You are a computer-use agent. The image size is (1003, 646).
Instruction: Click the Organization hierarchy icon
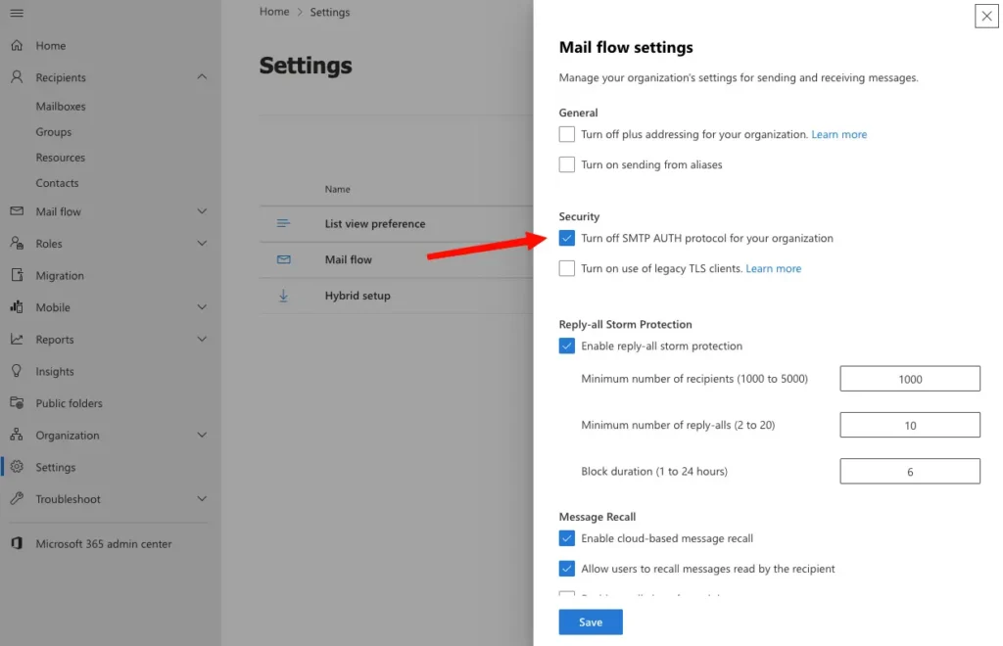(17, 435)
